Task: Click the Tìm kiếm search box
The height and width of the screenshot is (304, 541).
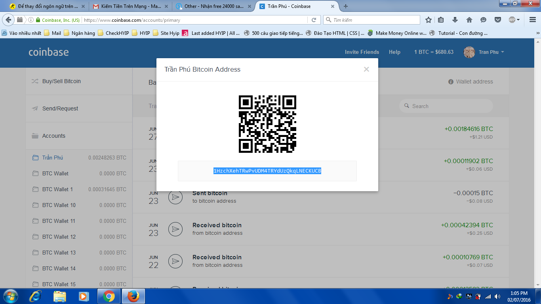Action: pyautogui.click(x=371, y=20)
